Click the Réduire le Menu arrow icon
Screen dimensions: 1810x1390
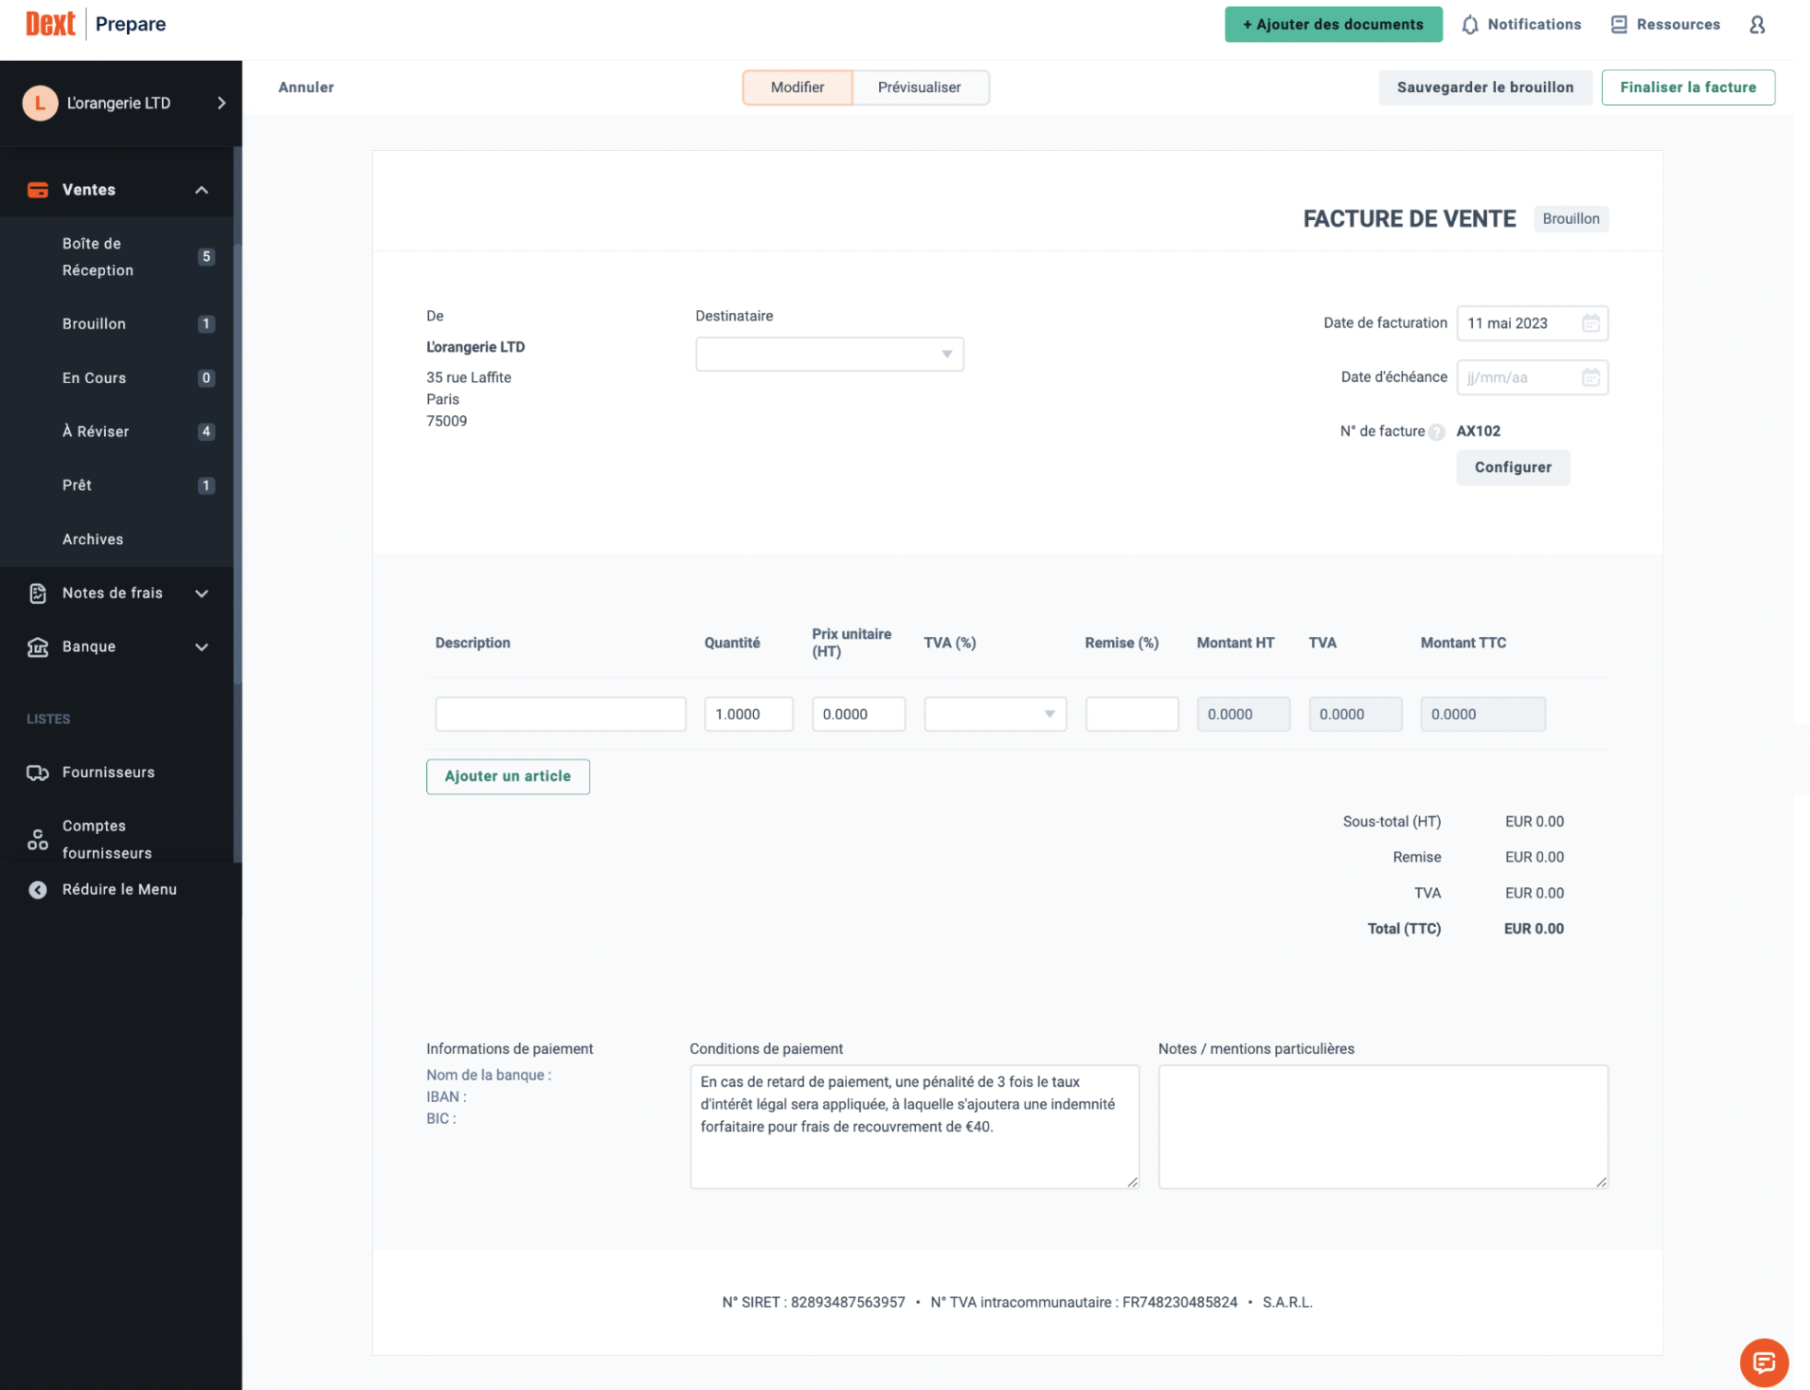(x=38, y=890)
